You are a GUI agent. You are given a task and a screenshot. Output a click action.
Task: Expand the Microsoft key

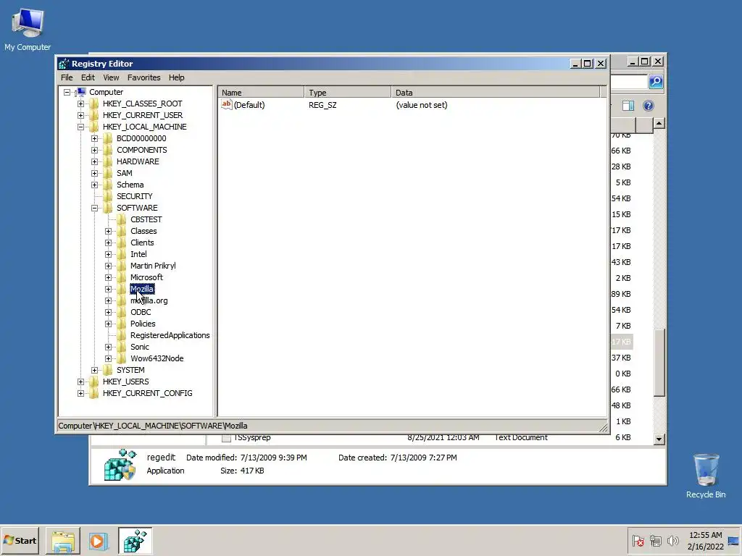[x=109, y=277]
